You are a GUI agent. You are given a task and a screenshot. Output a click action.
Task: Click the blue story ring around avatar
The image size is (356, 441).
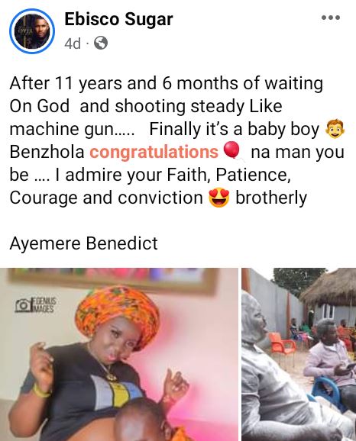(x=32, y=31)
